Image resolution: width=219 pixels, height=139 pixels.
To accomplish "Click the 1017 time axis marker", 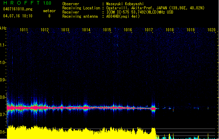I will tap(149, 30).
